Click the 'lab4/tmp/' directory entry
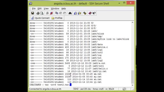The height and width of the screenshot is (92, 164). (97, 36)
